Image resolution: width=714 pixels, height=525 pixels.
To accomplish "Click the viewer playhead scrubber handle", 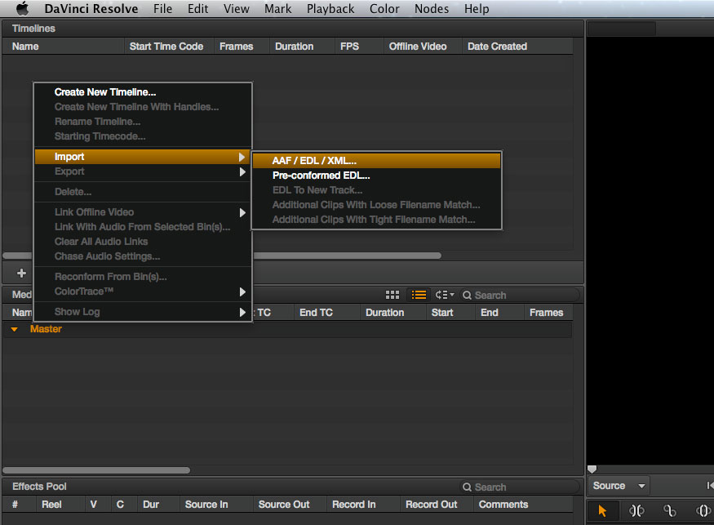I will [x=592, y=469].
